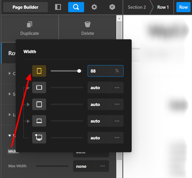This screenshot has height=178, width=192.
Task: Select the desktop monitor breakpoint icon
Action: pyautogui.click(x=39, y=138)
